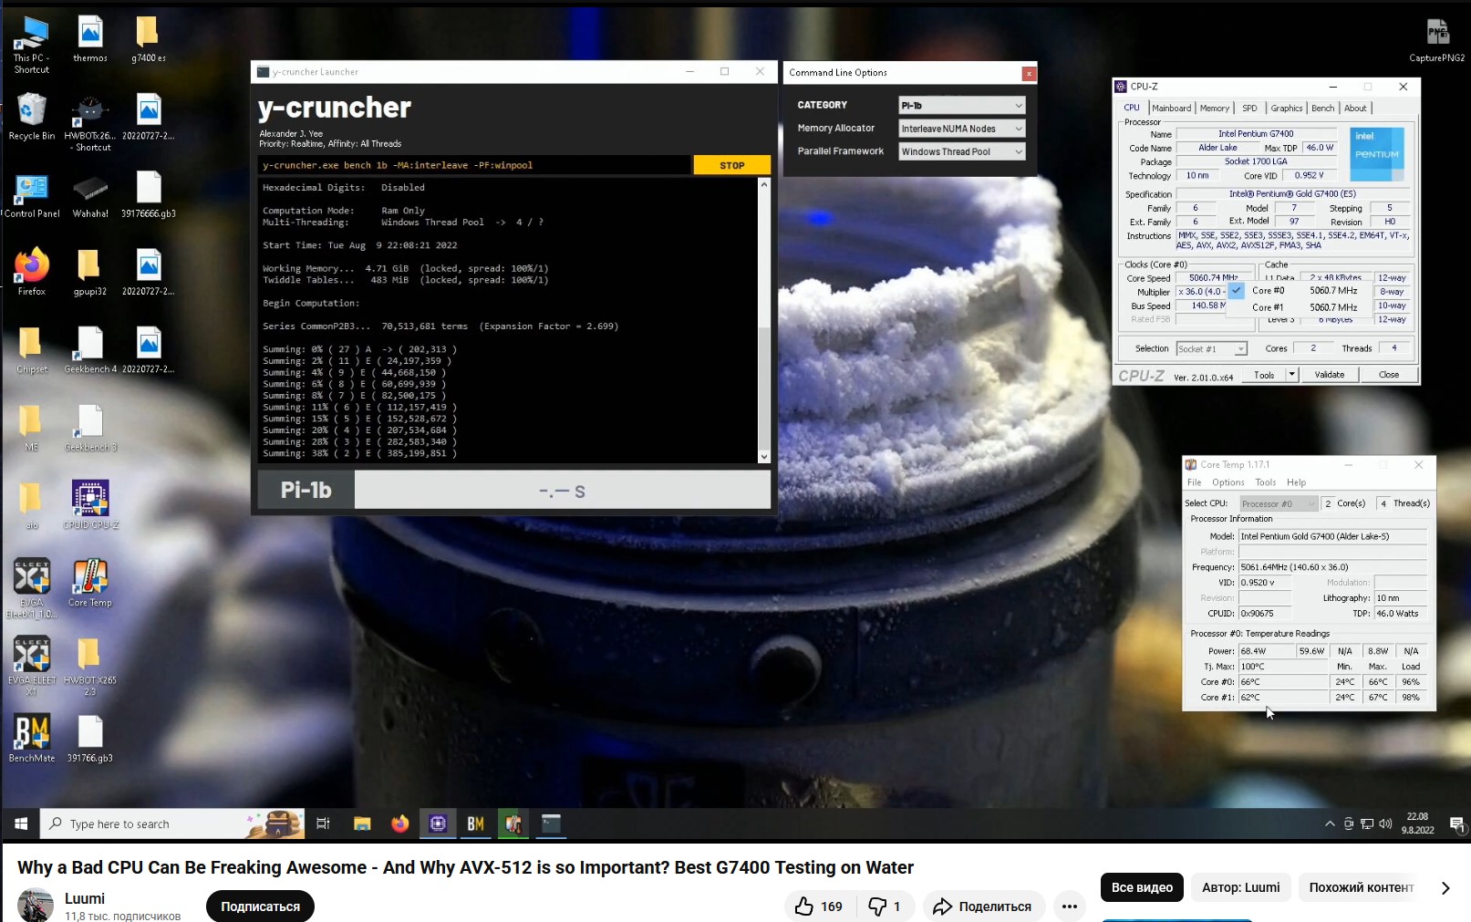Open the File menu in Core Temp

point(1195,482)
